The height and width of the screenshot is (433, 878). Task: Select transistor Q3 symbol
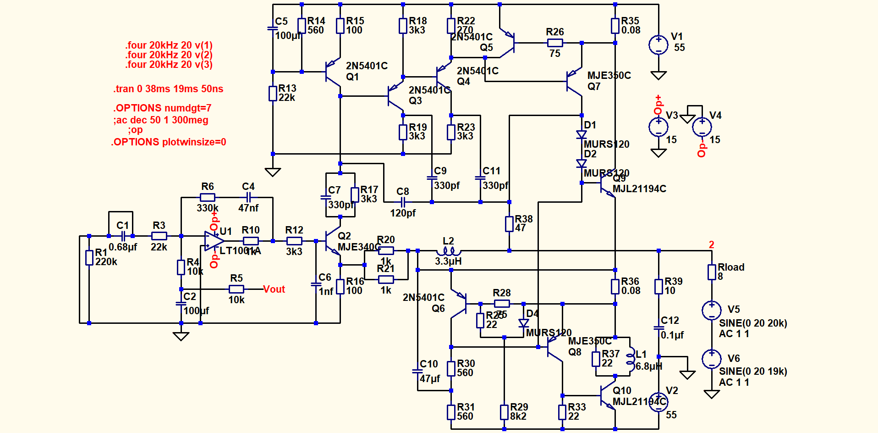click(395, 96)
